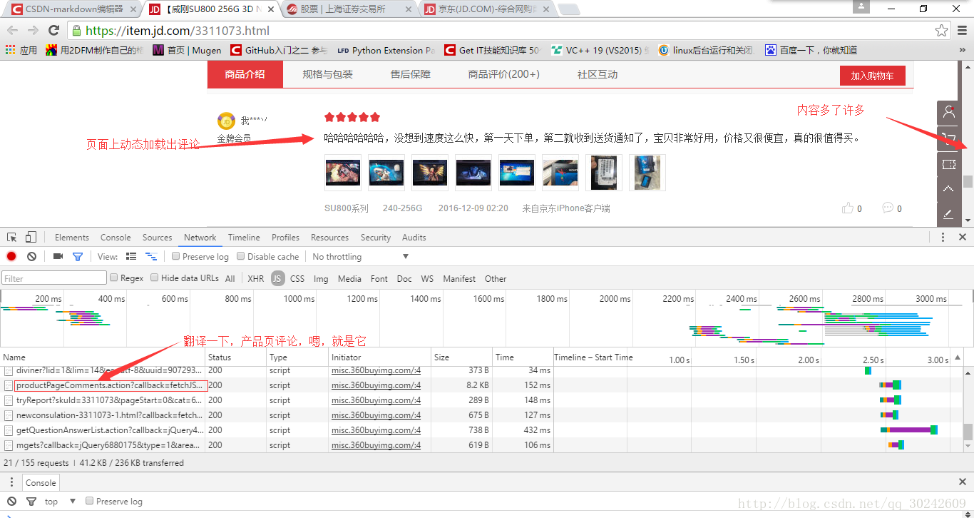Click the request list scrollbar thumb
The width and height of the screenshot is (974, 518).
click(968, 432)
